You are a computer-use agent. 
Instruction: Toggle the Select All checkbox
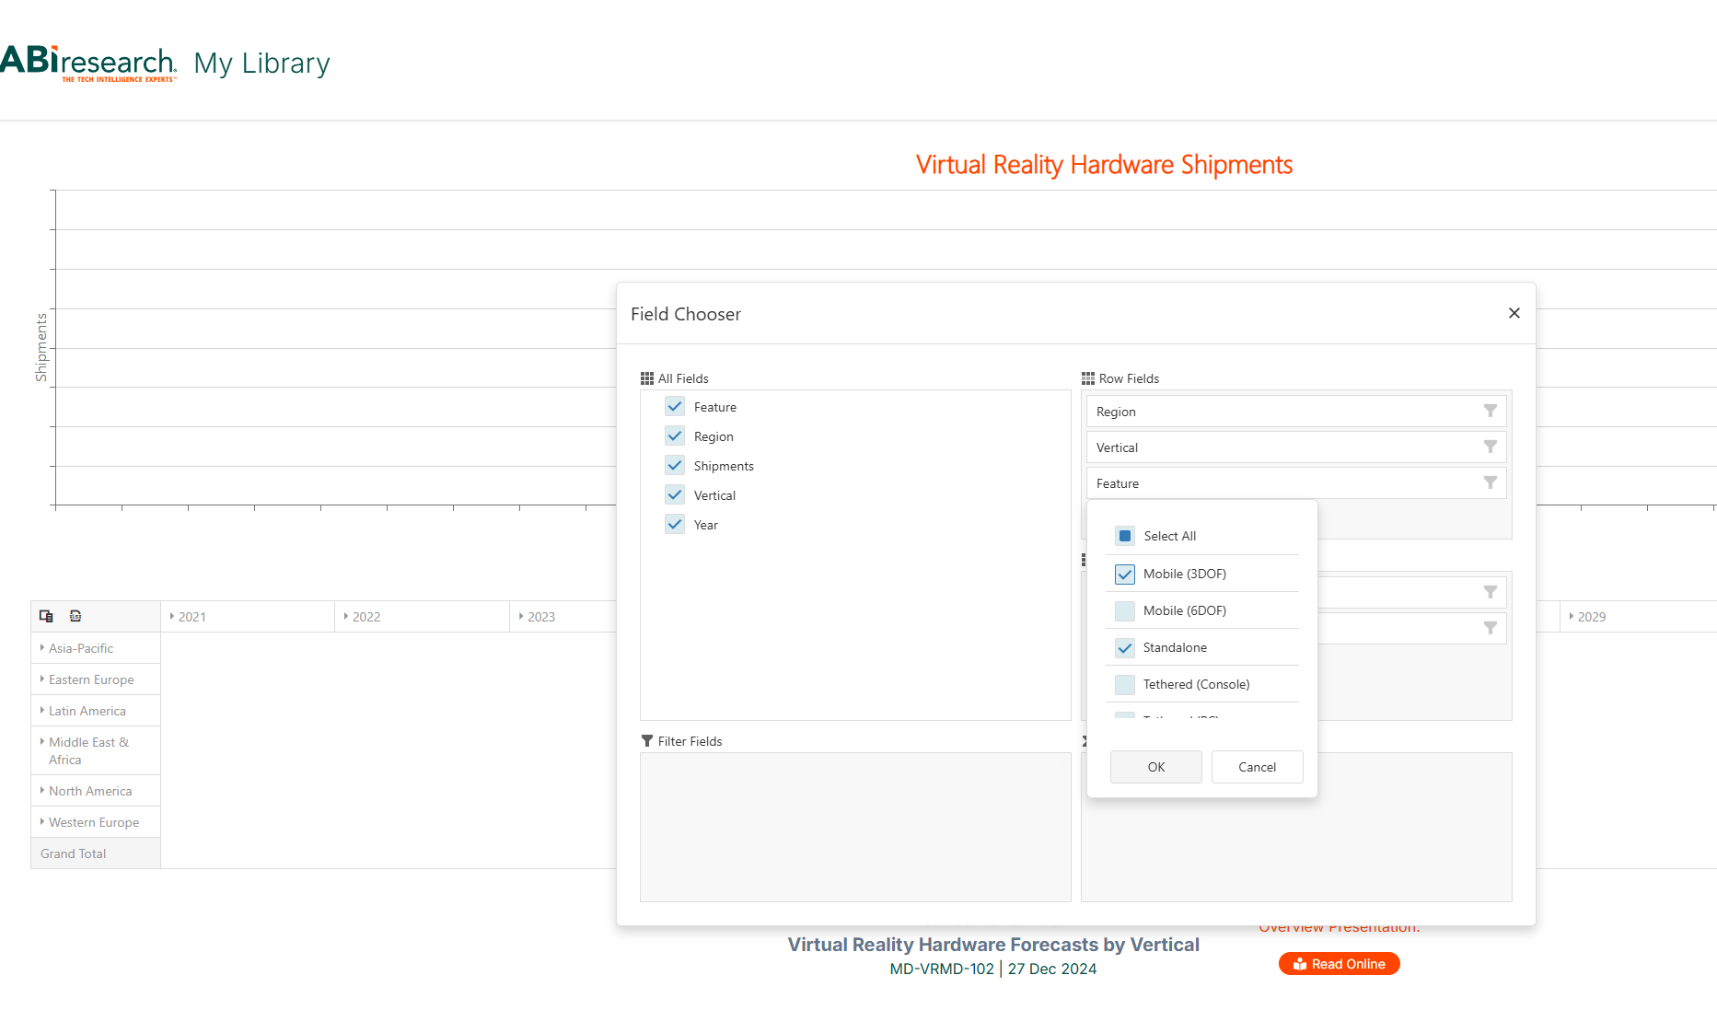(1125, 536)
